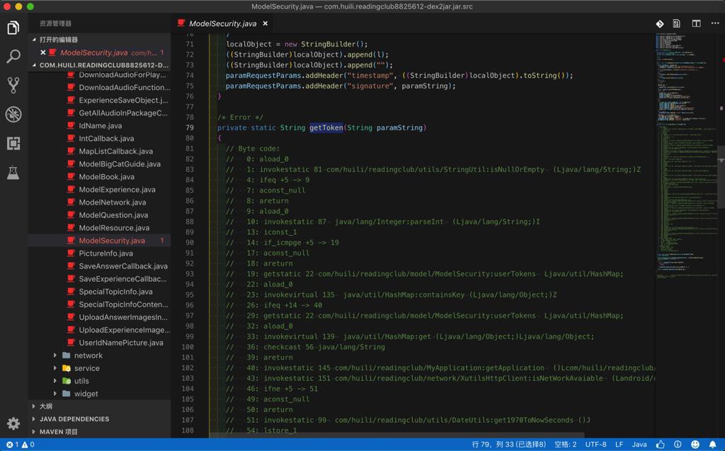Image resolution: width=725 pixels, height=451 pixels.
Task: Open the editor More Actions ellipsis
Action: 715,23
